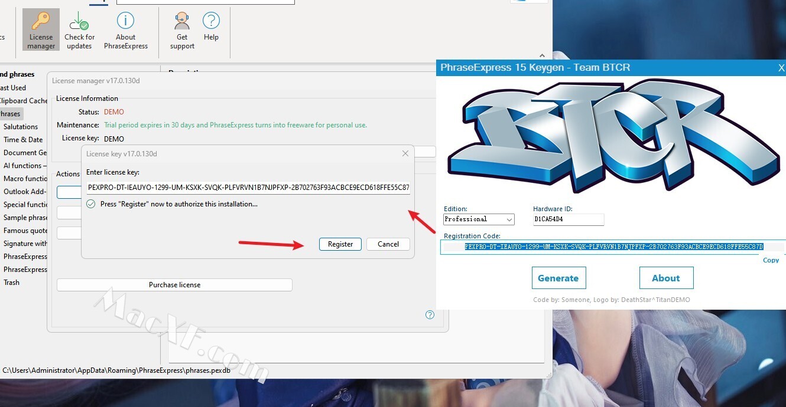Open the AI functions folder
786x407 pixels.
pos(24,165)
